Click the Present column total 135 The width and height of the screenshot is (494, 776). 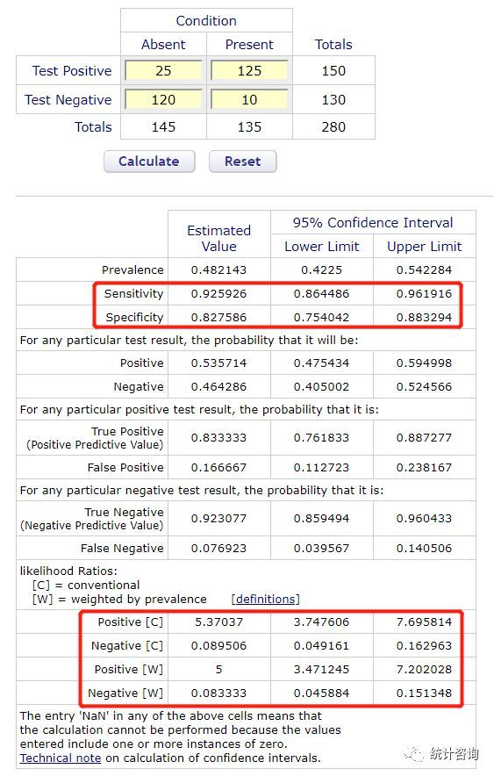click(x=249, y=127)
